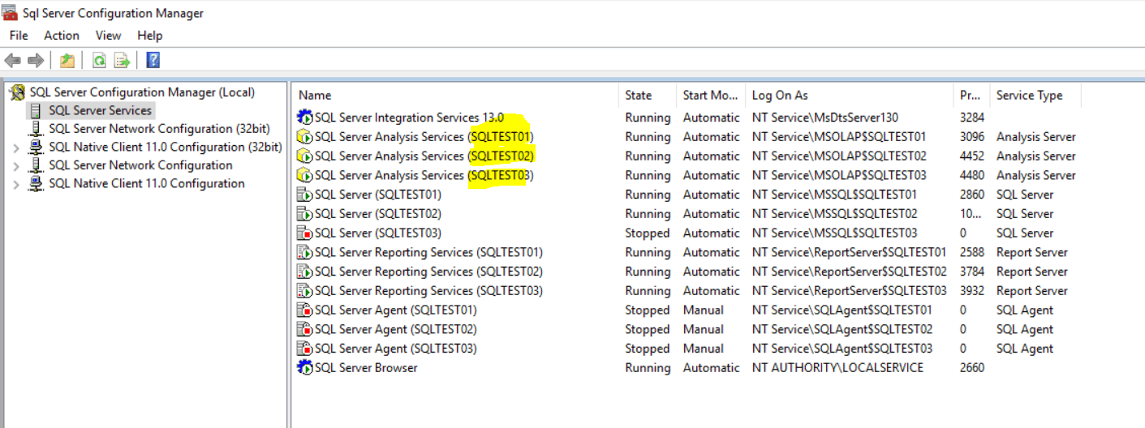
Task: Click the blue Help question mark icon
Action: tap(153, 61)
